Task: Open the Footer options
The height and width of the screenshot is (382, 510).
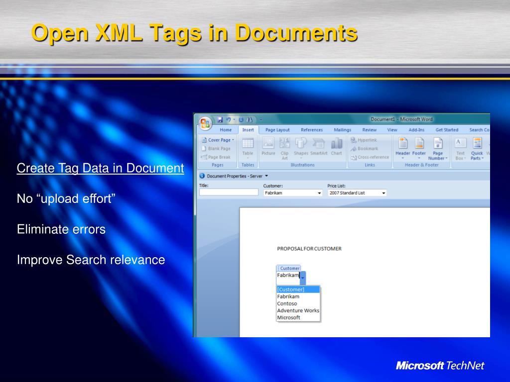Action: pyautogui.click(x=419, y=148)
